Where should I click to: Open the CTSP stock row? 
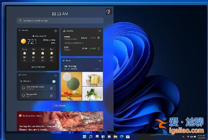tap(82, 48)
